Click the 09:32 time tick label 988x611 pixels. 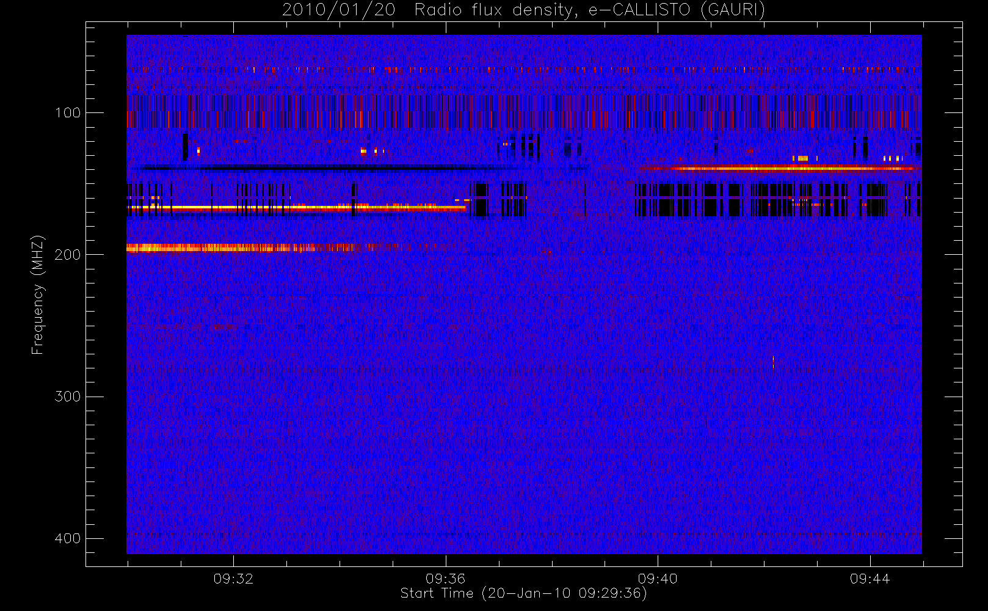233,579
